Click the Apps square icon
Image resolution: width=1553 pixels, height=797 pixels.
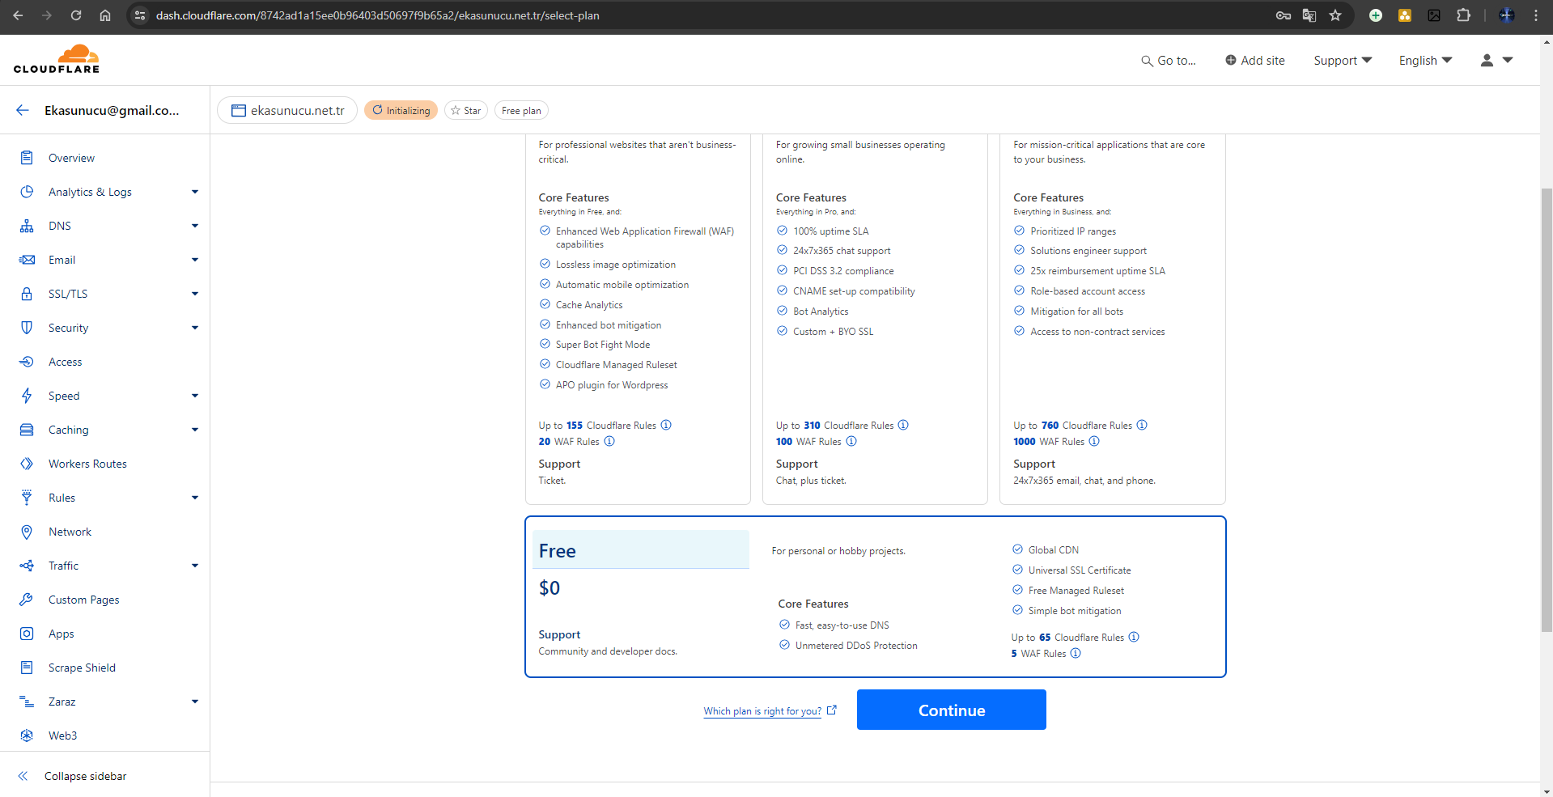(x=27, y=634)
